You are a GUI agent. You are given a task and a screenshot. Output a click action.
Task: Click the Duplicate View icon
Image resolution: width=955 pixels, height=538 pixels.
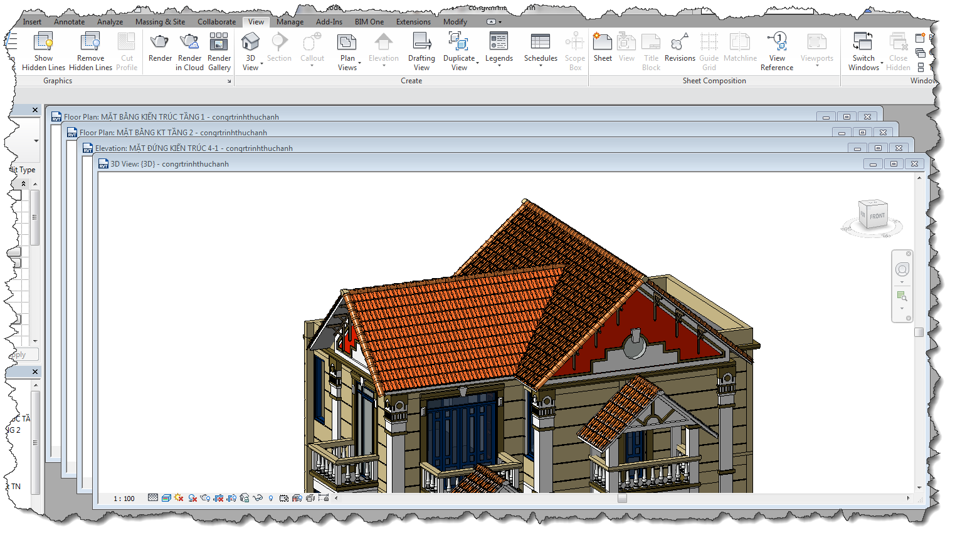459,42
